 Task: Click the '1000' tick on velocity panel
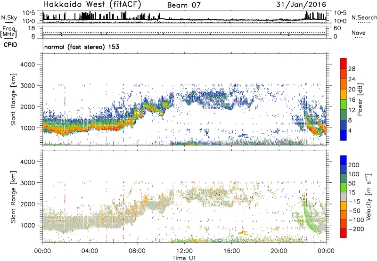(x=27, y=225)
